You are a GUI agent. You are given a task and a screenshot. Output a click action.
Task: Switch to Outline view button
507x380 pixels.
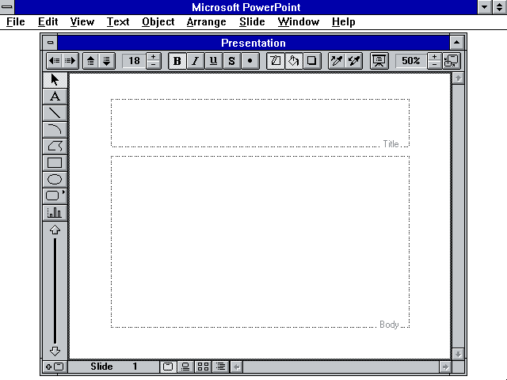tap(221, 367)
